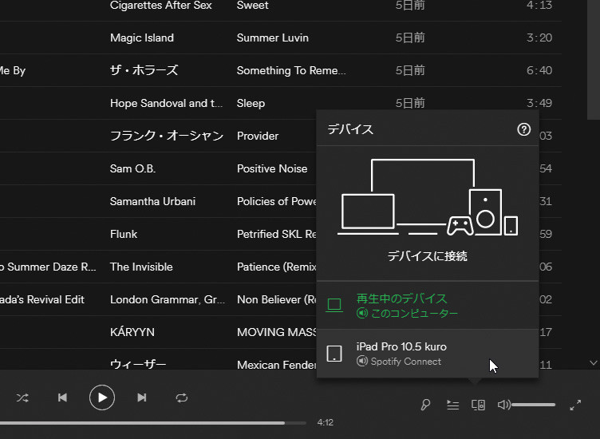The height and width of the screenshot is (439, 600).
Task: Select iPad Pro 10.5 kuro device
Action: coord(428,354)
